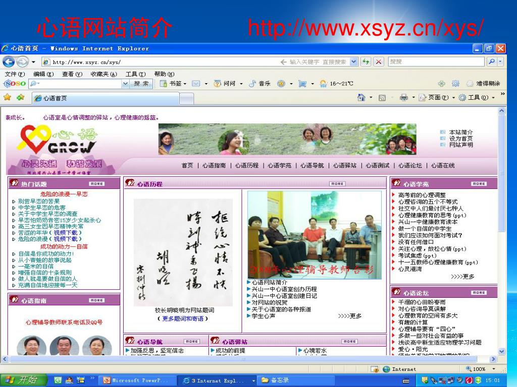
Task: Click the shopping cart toolbar icon
Action: point(302,84)
